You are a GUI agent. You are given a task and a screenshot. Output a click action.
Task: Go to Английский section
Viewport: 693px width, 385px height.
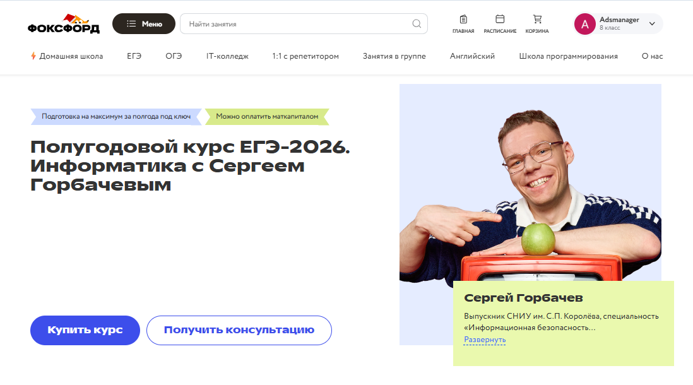click(x=472, y=56)
